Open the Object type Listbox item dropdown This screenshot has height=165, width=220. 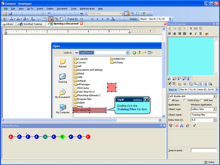[214, 109]
